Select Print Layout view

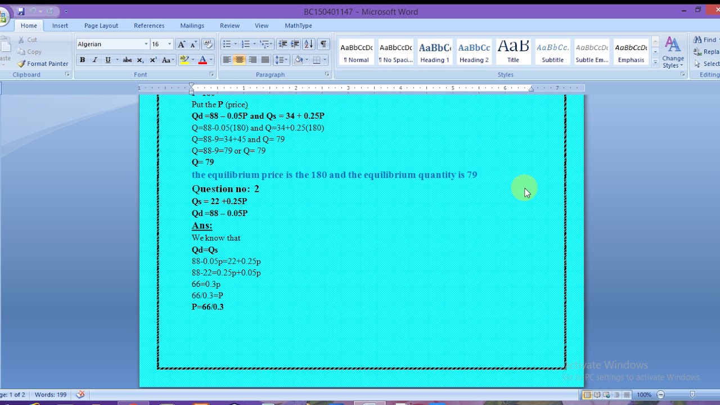[x=587, y=395]
